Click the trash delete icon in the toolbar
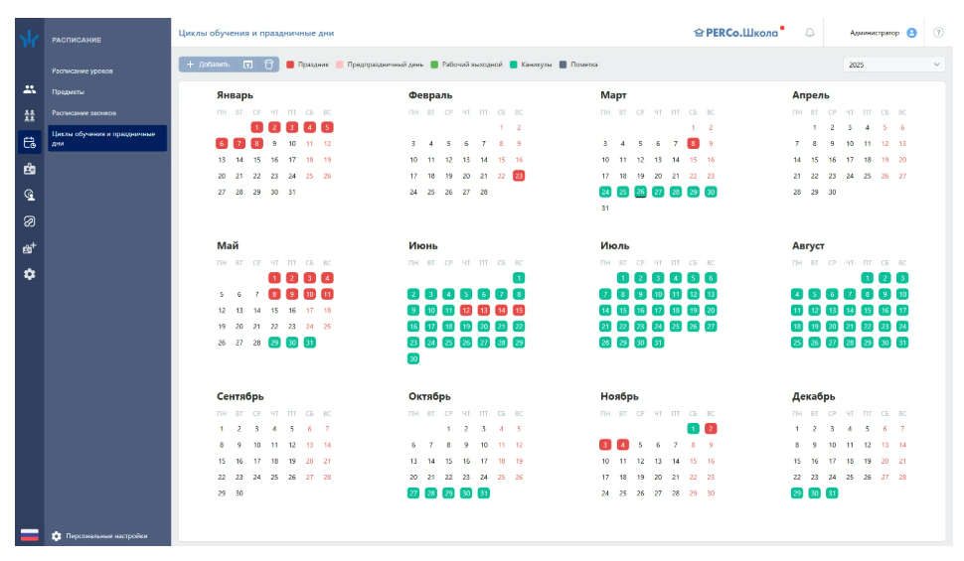964x561 pixels. pos(268,65)
